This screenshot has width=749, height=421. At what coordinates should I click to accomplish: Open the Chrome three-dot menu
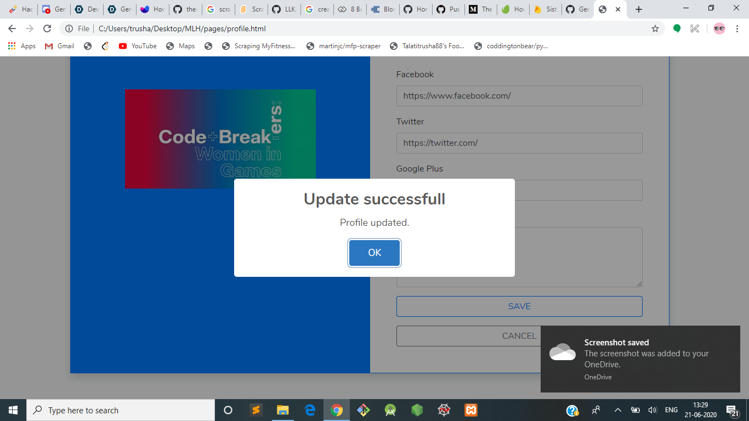(x=737, y=29)
